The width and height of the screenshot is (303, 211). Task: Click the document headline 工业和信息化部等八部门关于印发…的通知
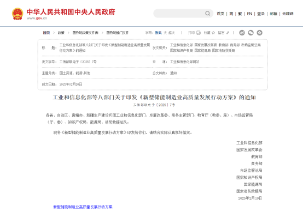154,97
